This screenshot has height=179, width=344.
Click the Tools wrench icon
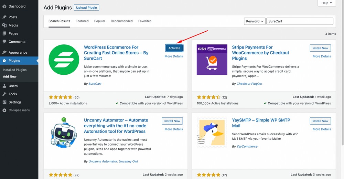(x=4, y=94)
